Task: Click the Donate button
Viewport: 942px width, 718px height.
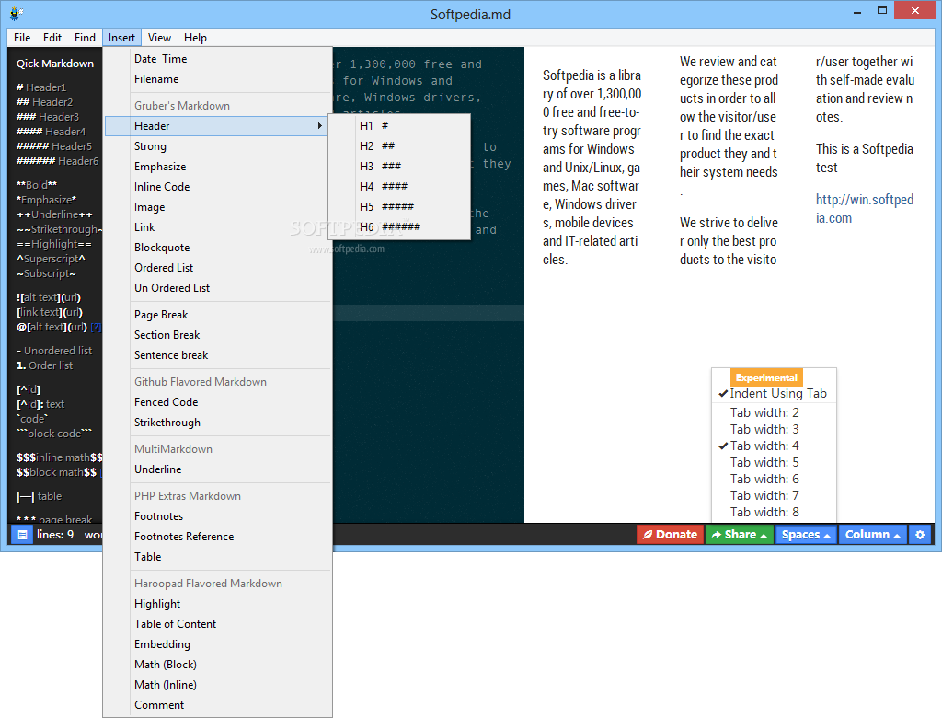Action: coord(670,535)
